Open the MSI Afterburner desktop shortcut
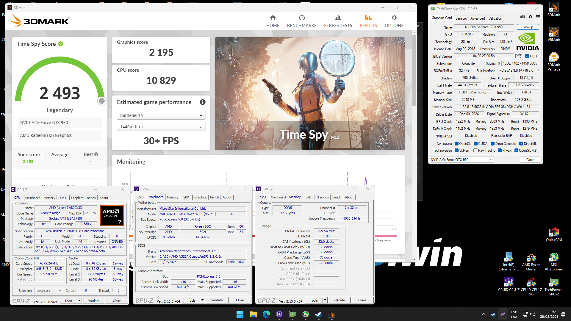Image resolution: width=571 pixels, height=321 pixels. pos(554,262)
